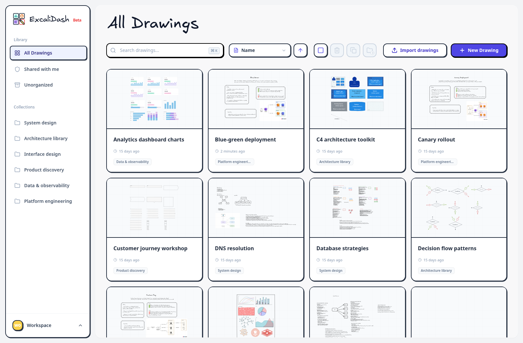Image resolution: width=523 pixels, height=343 pixels.
Task: Click the Canary rollout title
Action: [x=436, y=139]
